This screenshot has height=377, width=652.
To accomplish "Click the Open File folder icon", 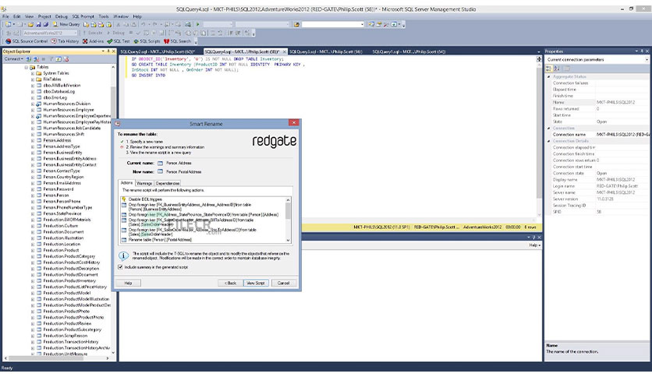I will [x=30, y=24].
